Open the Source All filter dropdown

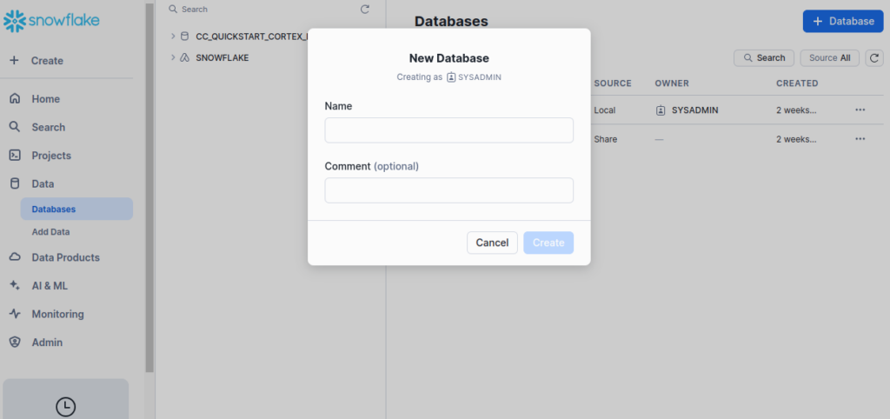click(x=829, y=58)
